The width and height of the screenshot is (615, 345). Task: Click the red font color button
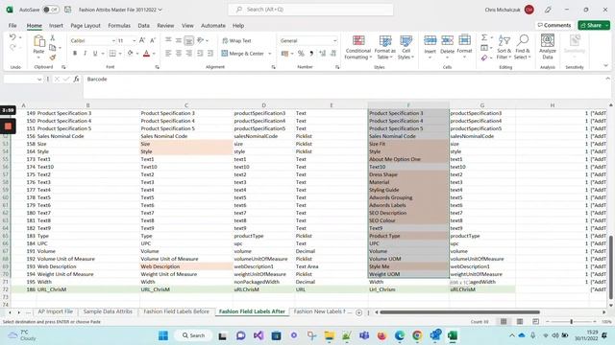point(146,54)
